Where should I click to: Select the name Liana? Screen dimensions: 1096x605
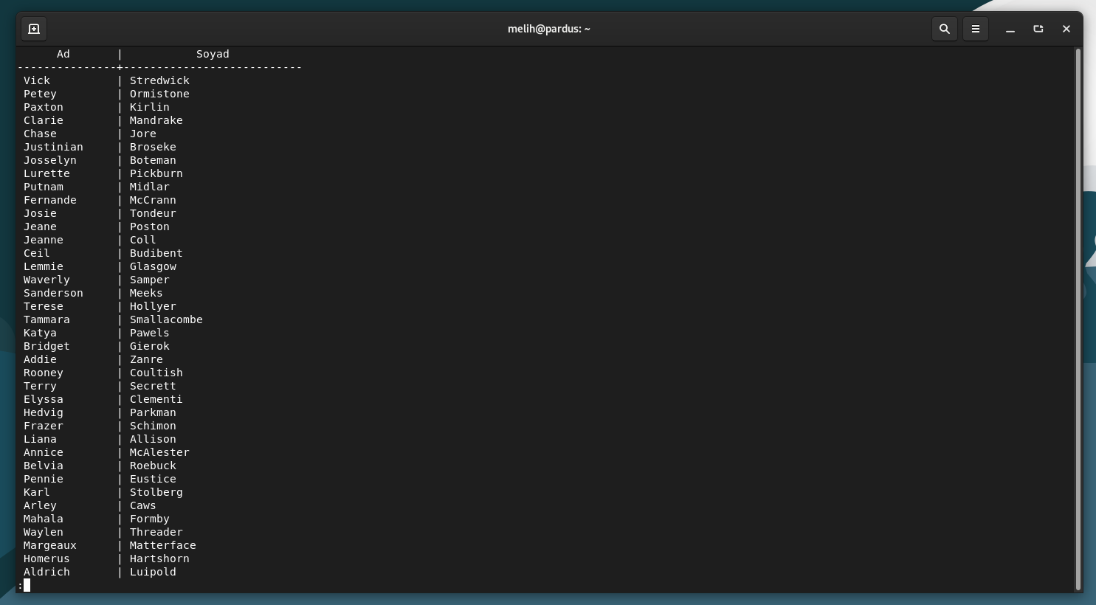[40, 439]
